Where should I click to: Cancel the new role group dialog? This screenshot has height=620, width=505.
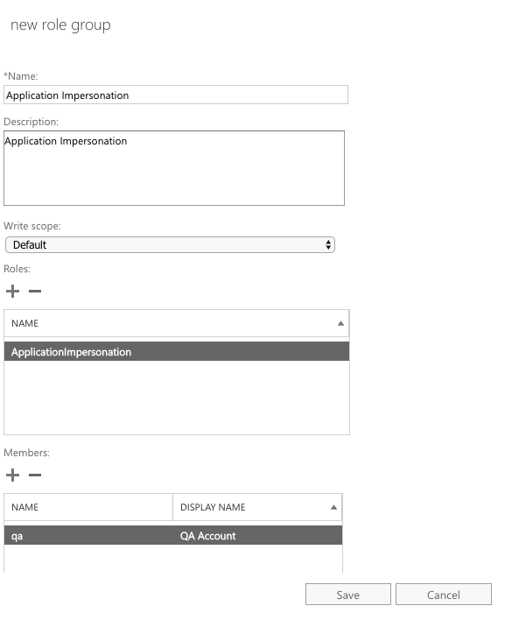click(x=444, y=595)
